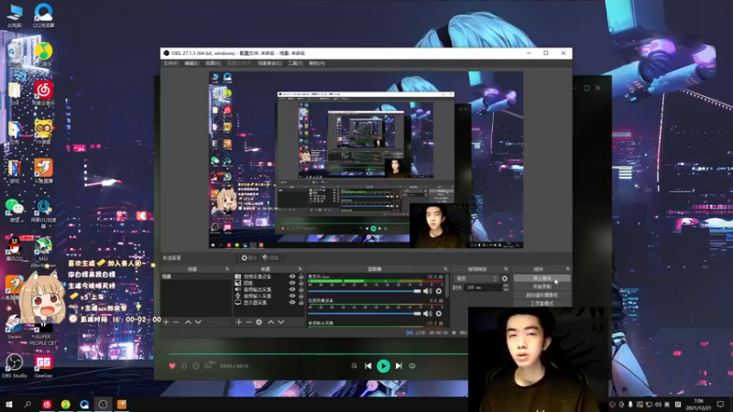Skip to the previous track

click(x=368, y=365)
